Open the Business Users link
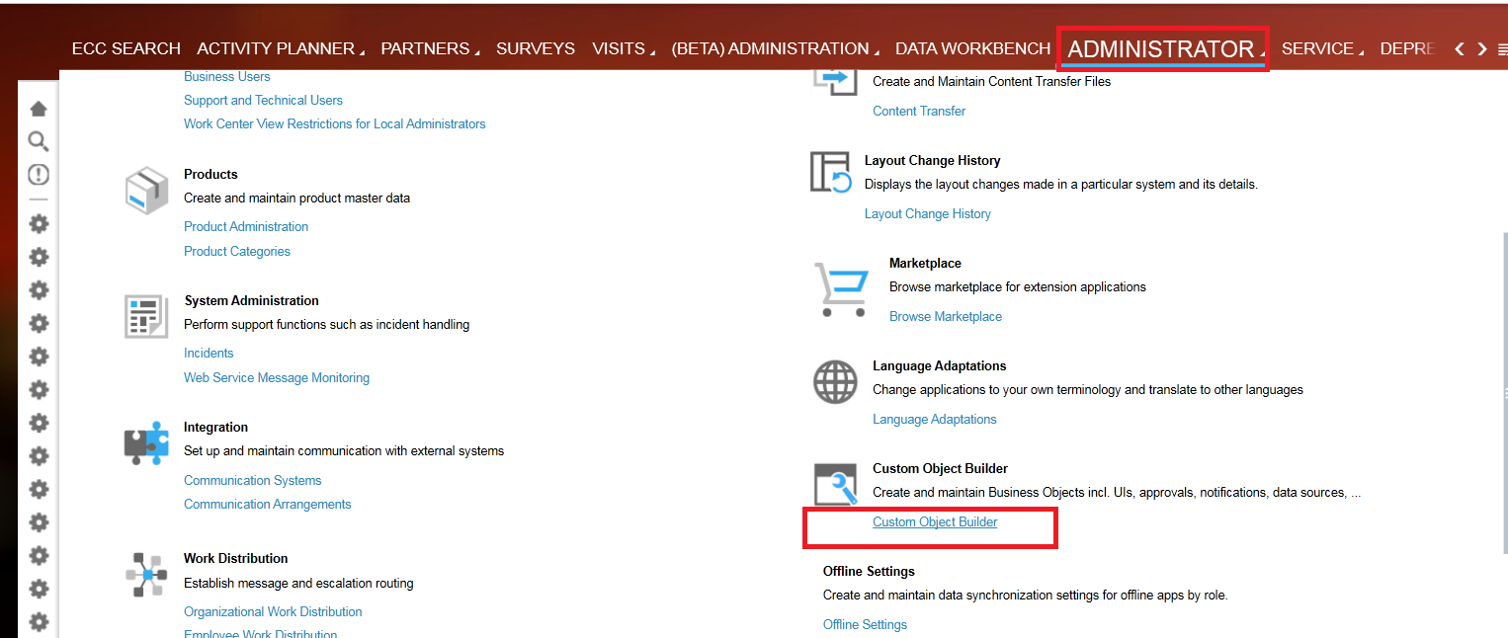This screenshot has height=638, width=1508. [227, 76]
